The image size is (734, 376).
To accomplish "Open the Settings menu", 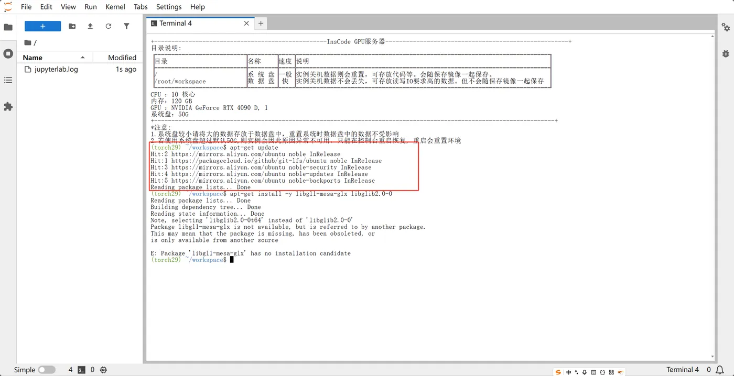I will point(169,7).
